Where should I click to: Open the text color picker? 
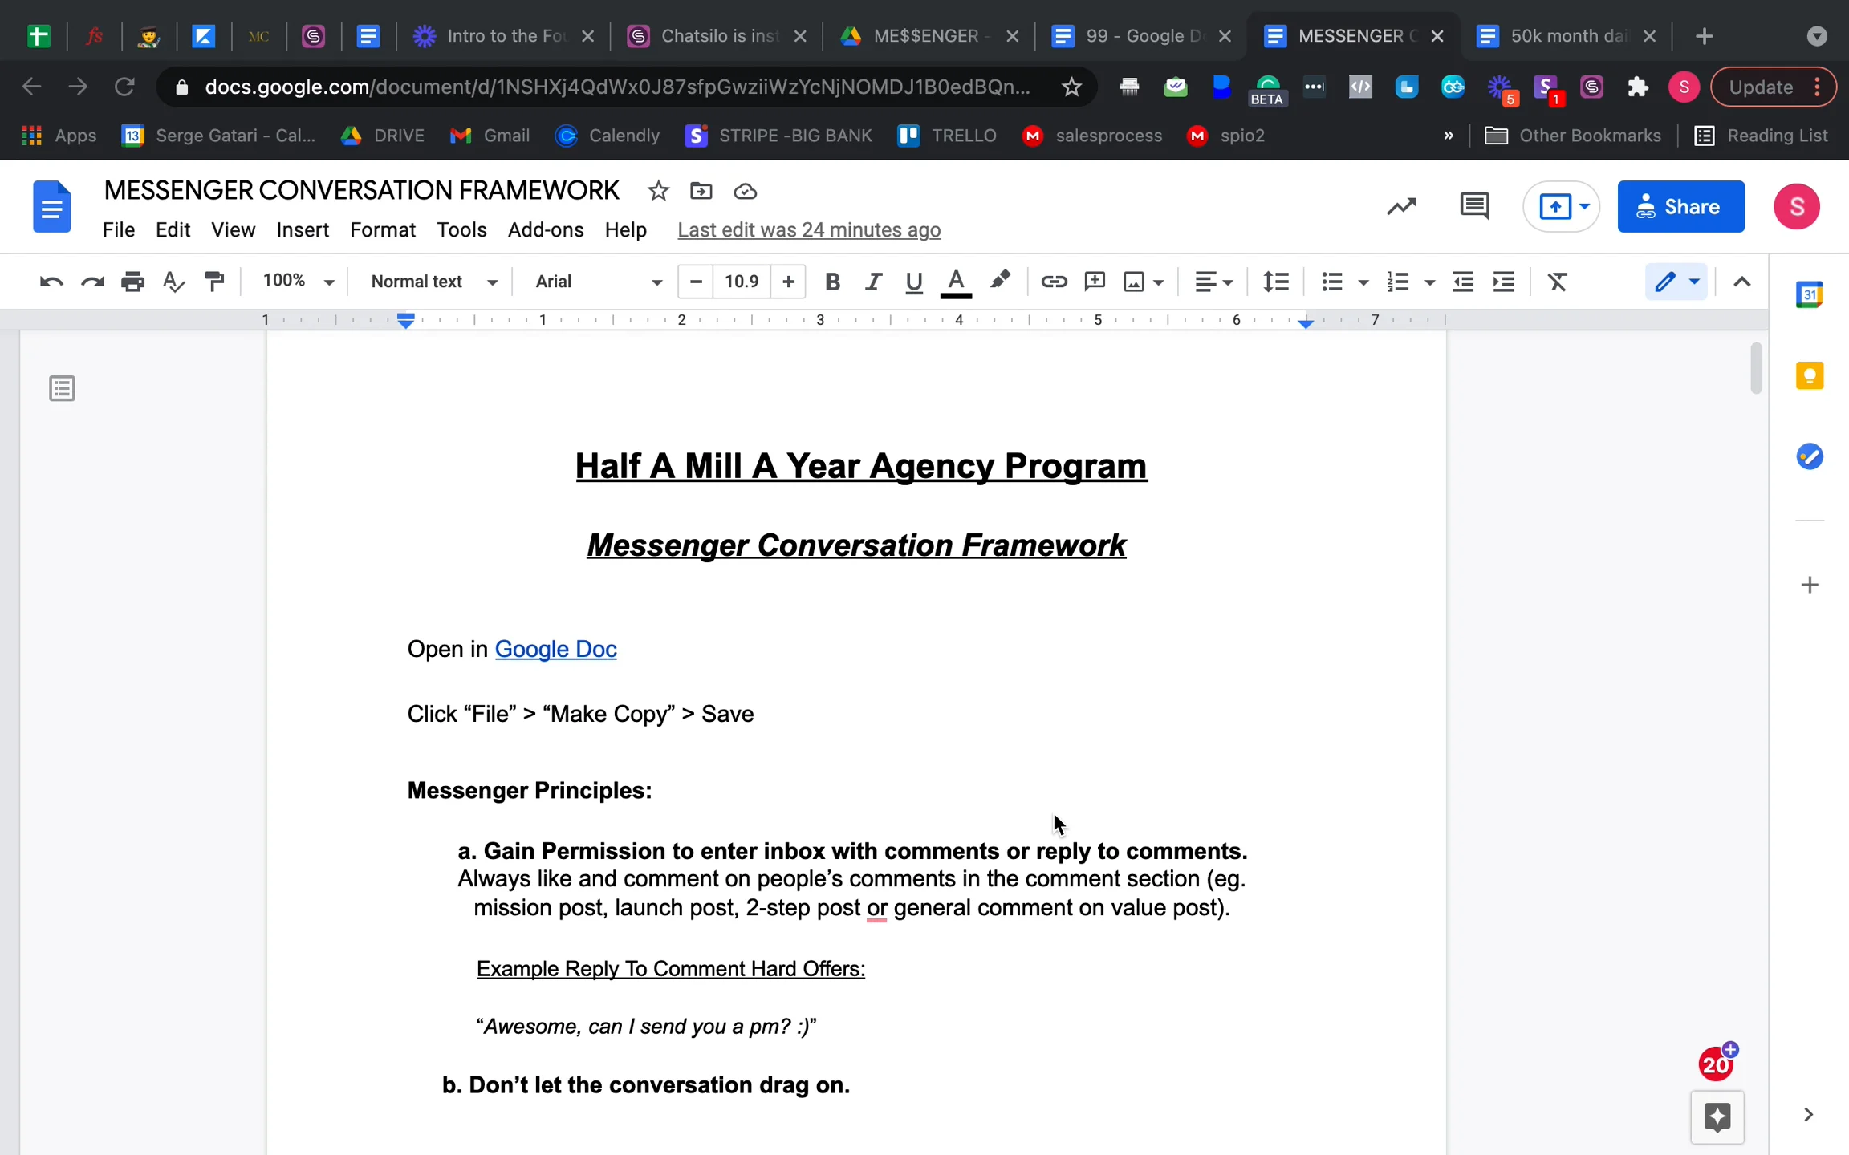tap(955, 282)
